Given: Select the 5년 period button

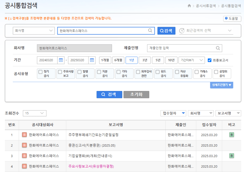Looking at the screenshot, I should click(158, 60).
